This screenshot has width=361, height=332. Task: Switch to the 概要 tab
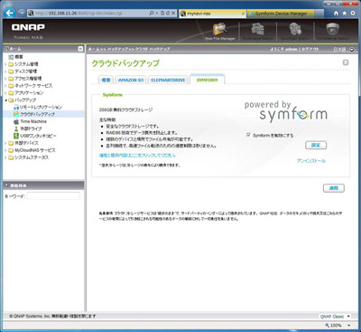(x=106, y=80)
